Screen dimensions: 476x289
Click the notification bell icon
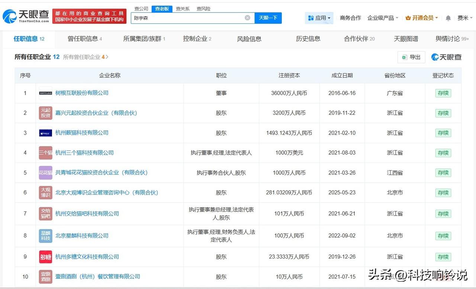(448, 18)
